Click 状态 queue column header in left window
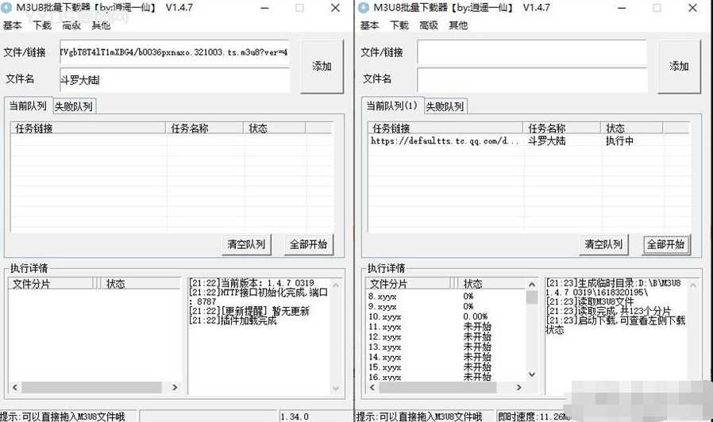Image resolution: width=713 pixels, height=422 pixels. coord(275,129)
